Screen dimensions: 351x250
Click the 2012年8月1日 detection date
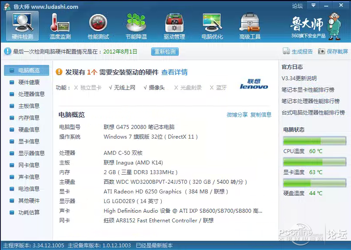point(120,52)
